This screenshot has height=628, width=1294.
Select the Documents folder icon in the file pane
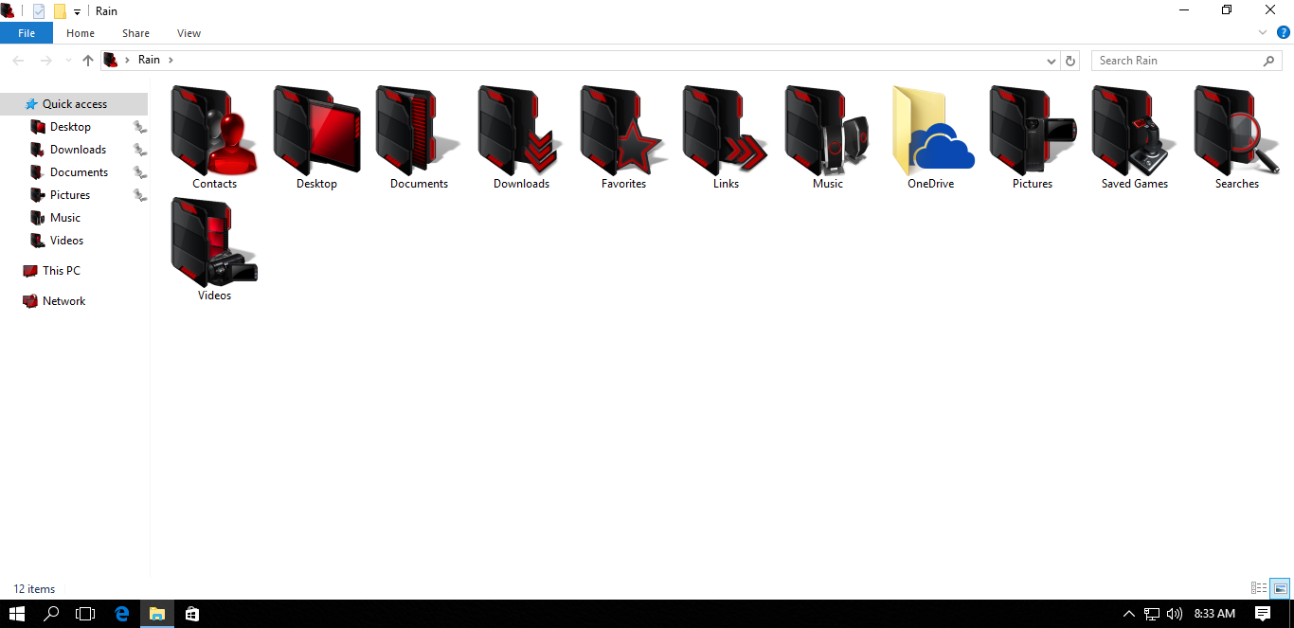419,131
